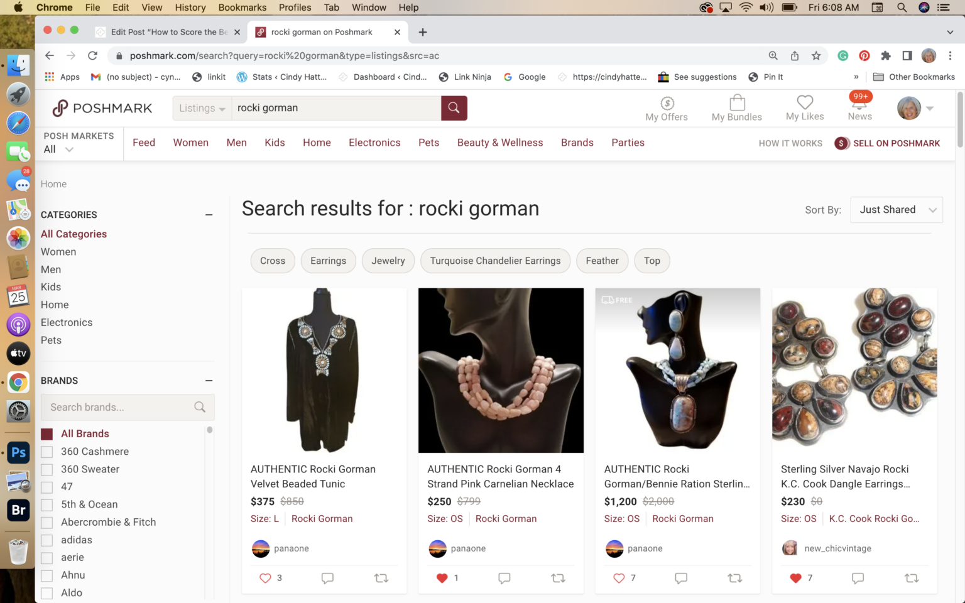Viewport: 965px width, 603px height.
Task: Like the Velvet Beaded Tunic listing
Action: 265,578
